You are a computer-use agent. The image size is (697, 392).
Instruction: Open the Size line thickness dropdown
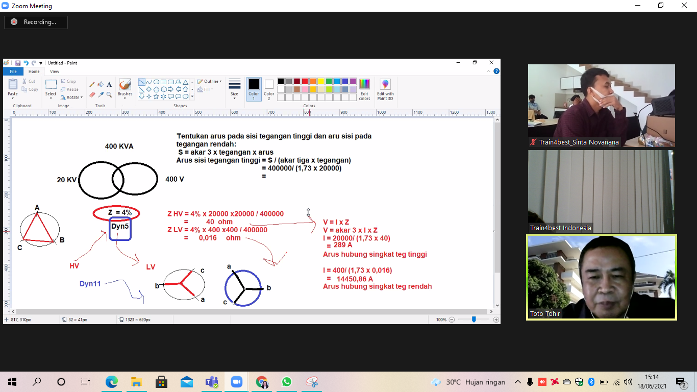234,88
